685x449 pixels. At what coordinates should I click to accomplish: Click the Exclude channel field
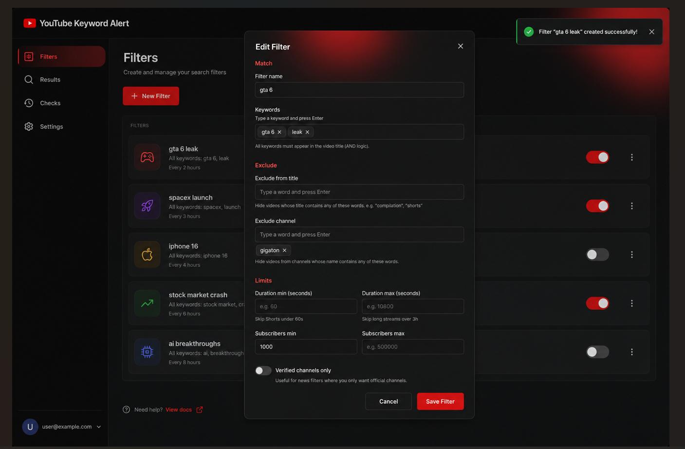point(359,234)
